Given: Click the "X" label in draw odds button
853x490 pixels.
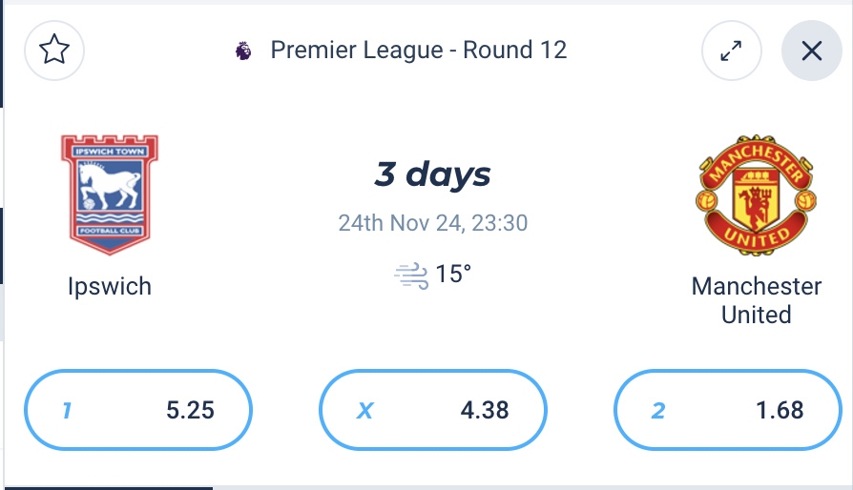Looking at the screenshot, I should (x=365, y=411).
